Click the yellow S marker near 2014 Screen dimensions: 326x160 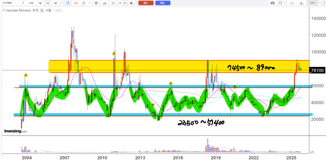(153, 105)
